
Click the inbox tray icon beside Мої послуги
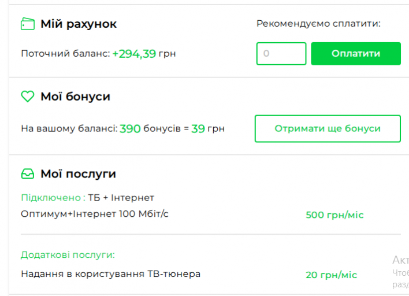[x=28, y=174]
